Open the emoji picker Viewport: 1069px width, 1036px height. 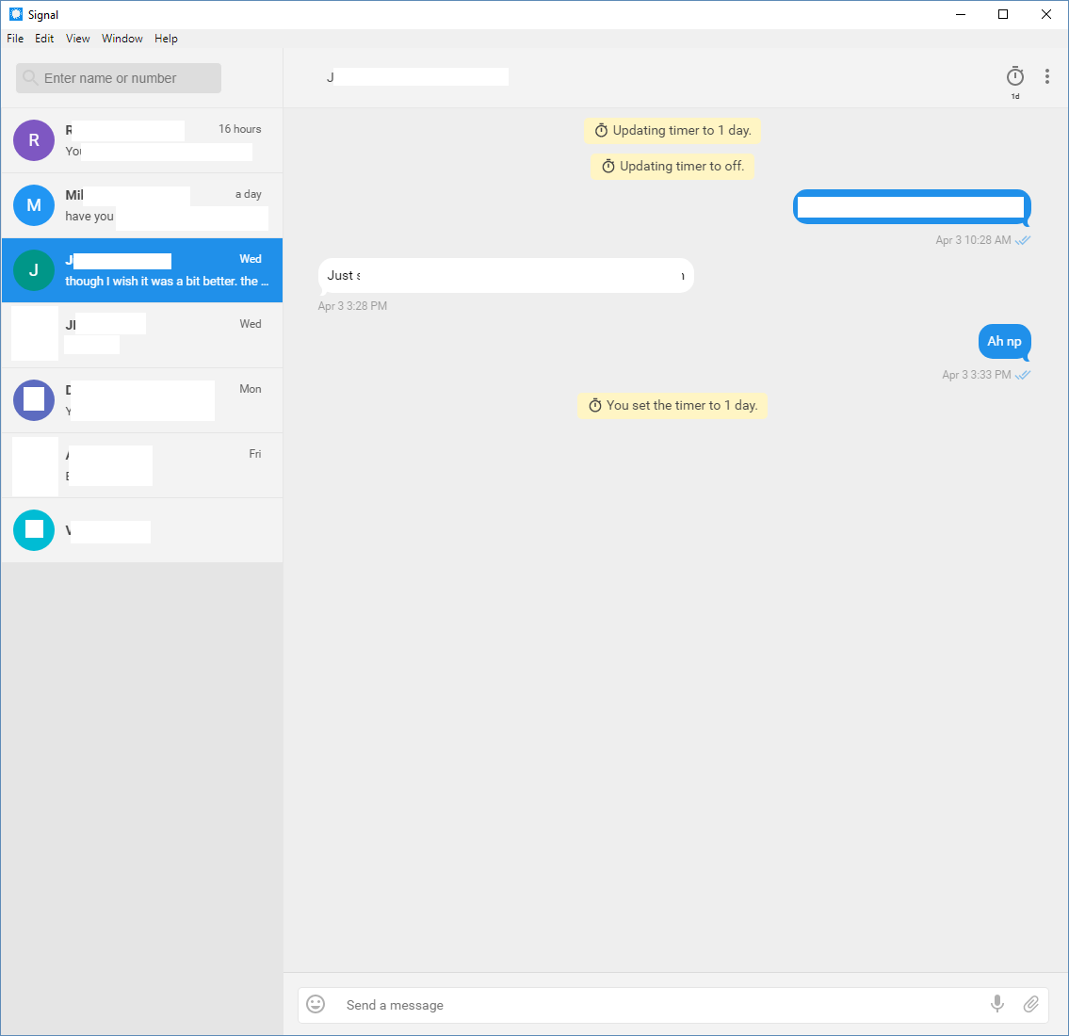(316, 1004)
